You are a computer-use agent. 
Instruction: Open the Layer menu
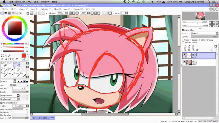pyautogui.click(x=35, y=9)
